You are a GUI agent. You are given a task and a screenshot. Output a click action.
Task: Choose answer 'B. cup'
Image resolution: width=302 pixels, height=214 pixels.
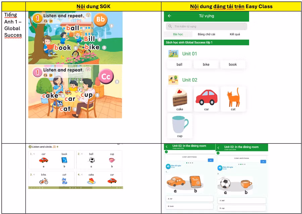[242, 208]
